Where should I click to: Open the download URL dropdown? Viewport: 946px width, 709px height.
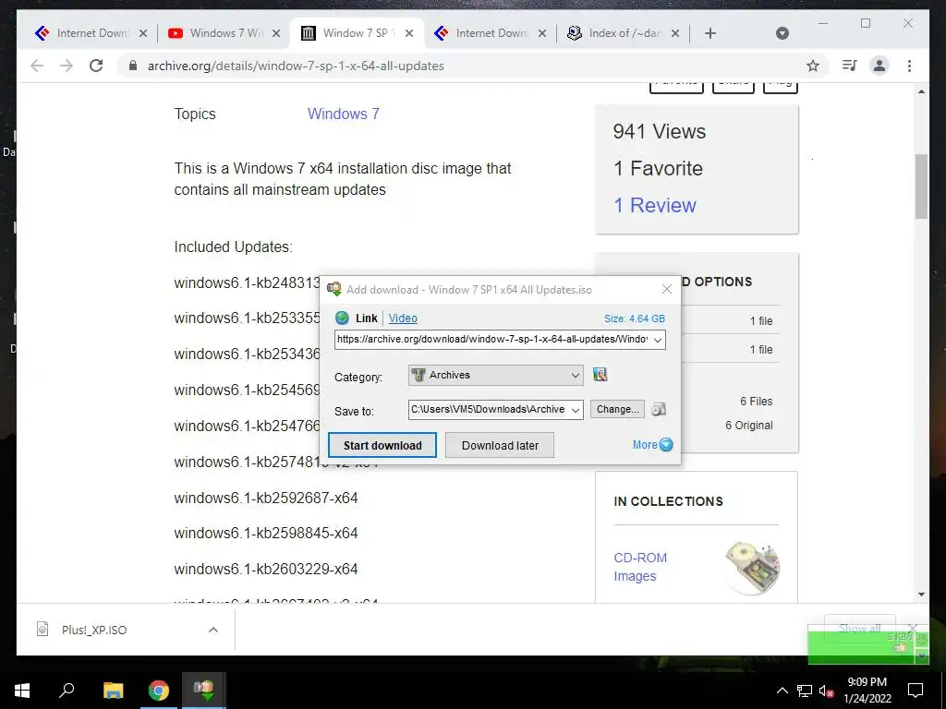click(658, 340)
